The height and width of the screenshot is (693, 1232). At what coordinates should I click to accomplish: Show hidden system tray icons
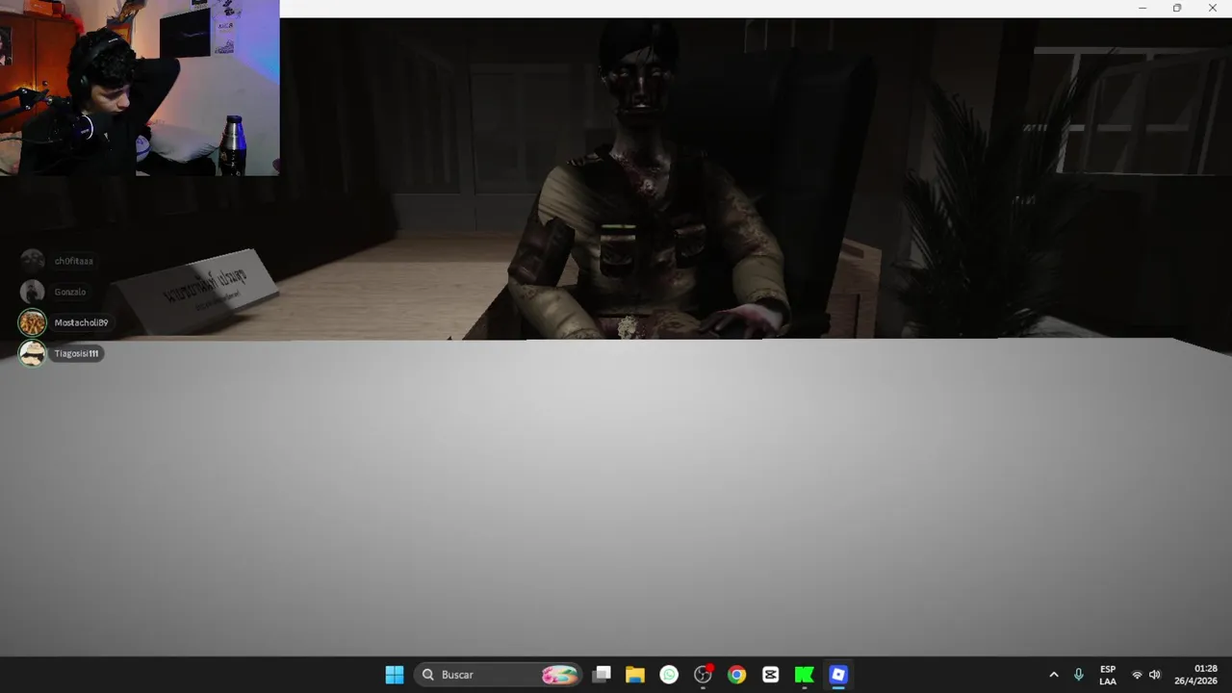(1054, 675)
